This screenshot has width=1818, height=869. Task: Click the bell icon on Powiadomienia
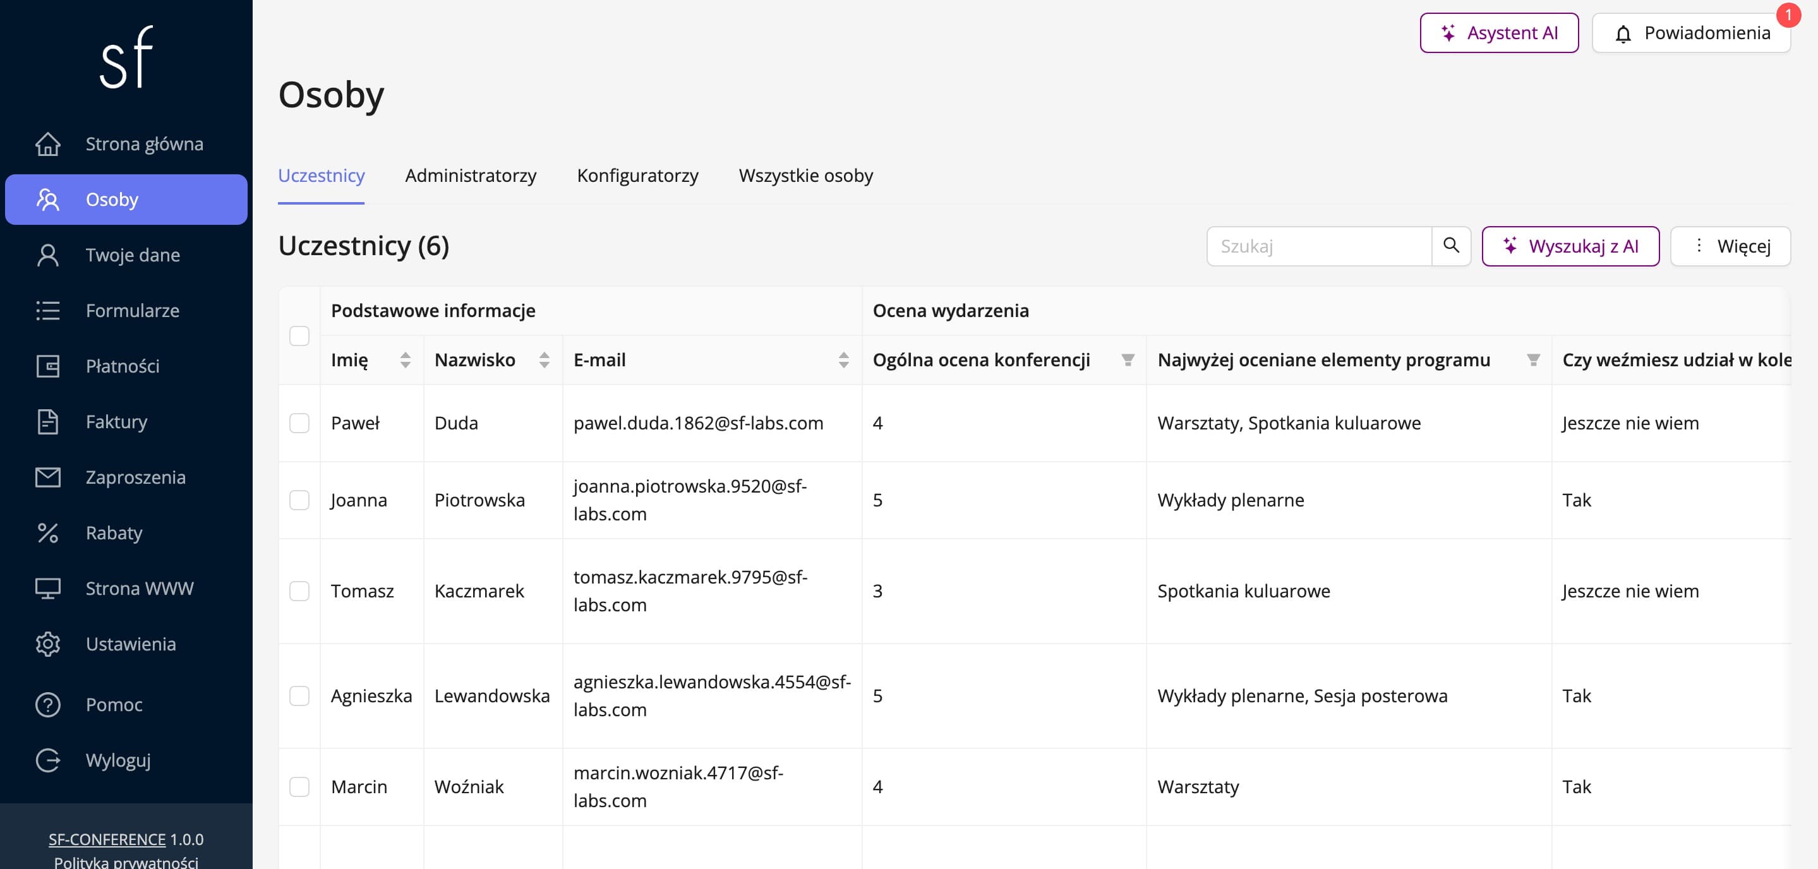pyautogui.click(x=1623, y=33)
